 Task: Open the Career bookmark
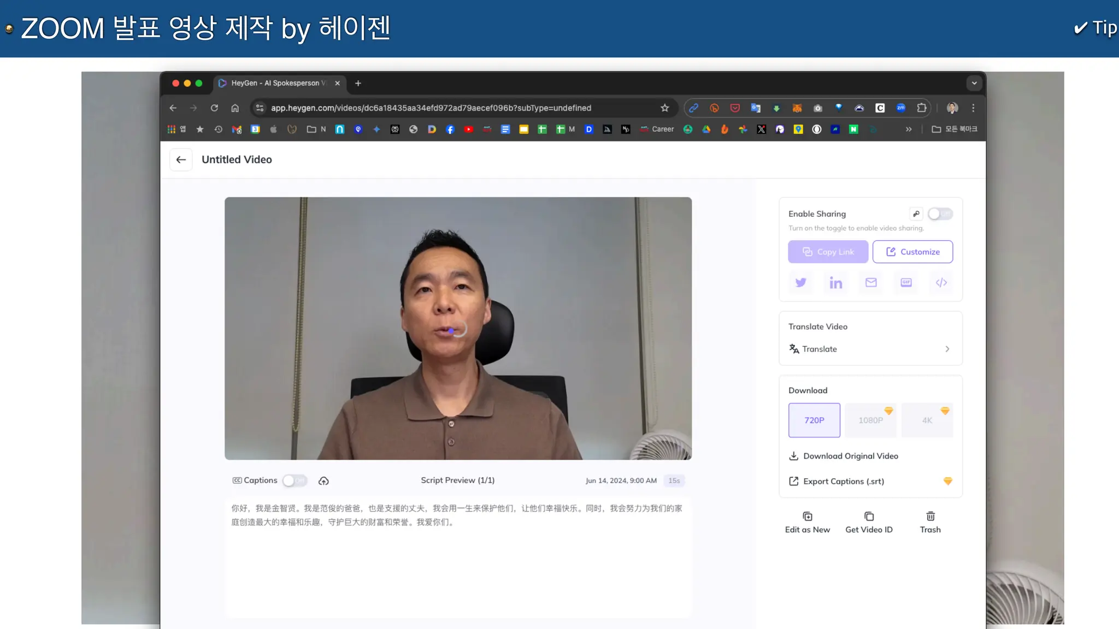[x=657, y=129]
